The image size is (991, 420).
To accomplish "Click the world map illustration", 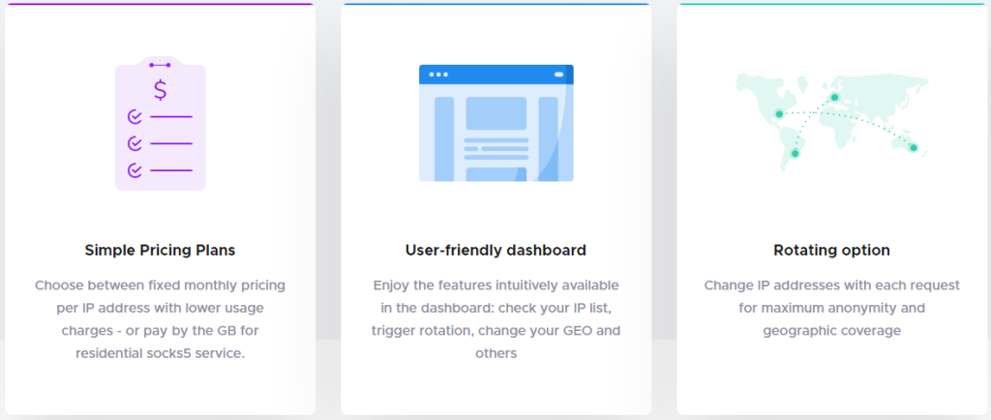I will click(831, 121).
